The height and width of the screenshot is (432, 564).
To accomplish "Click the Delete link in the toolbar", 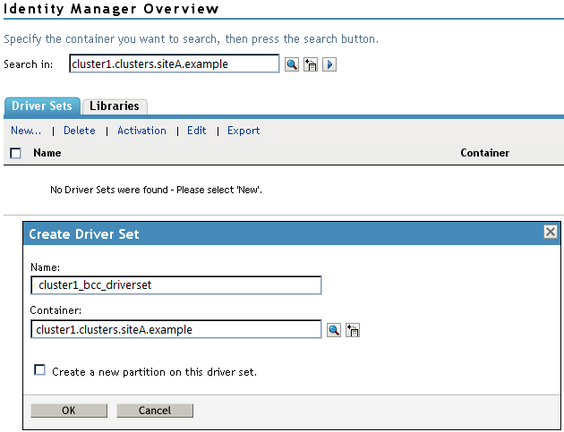I will pyautogui.click(x=80, y=131).
